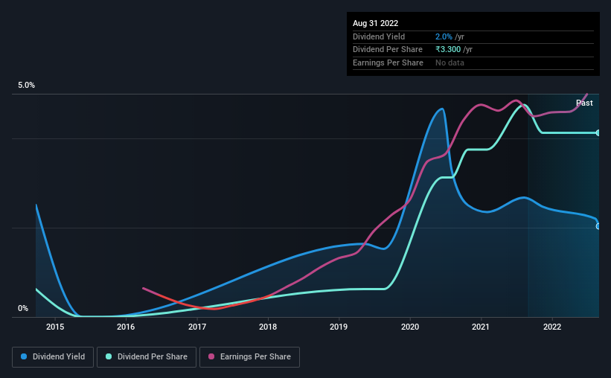Select the teal end marker of Dividend Per Share line

coord(598,133)
